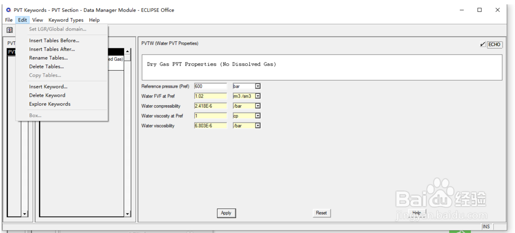Choose Insert Tables Before...
The image size is (515, 233).
(x=54, y=41)
